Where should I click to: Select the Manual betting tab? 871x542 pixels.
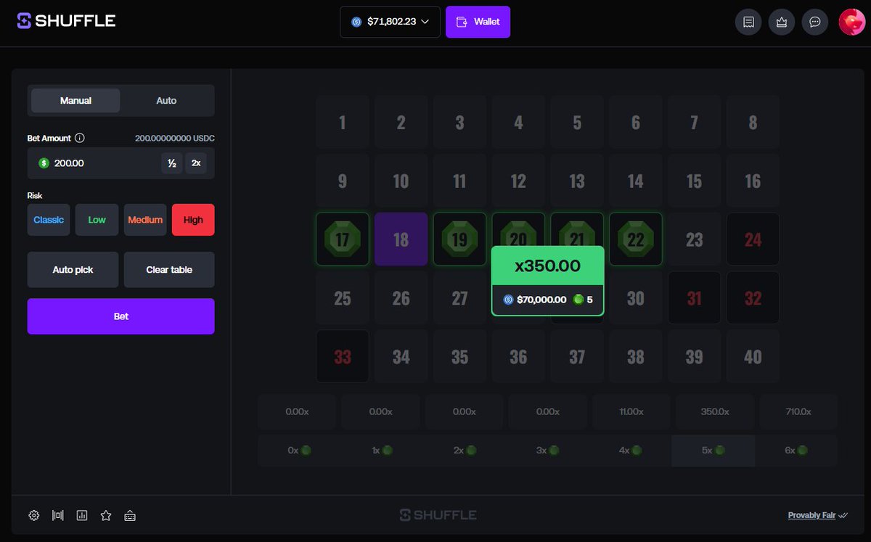(x=75, y=101)
